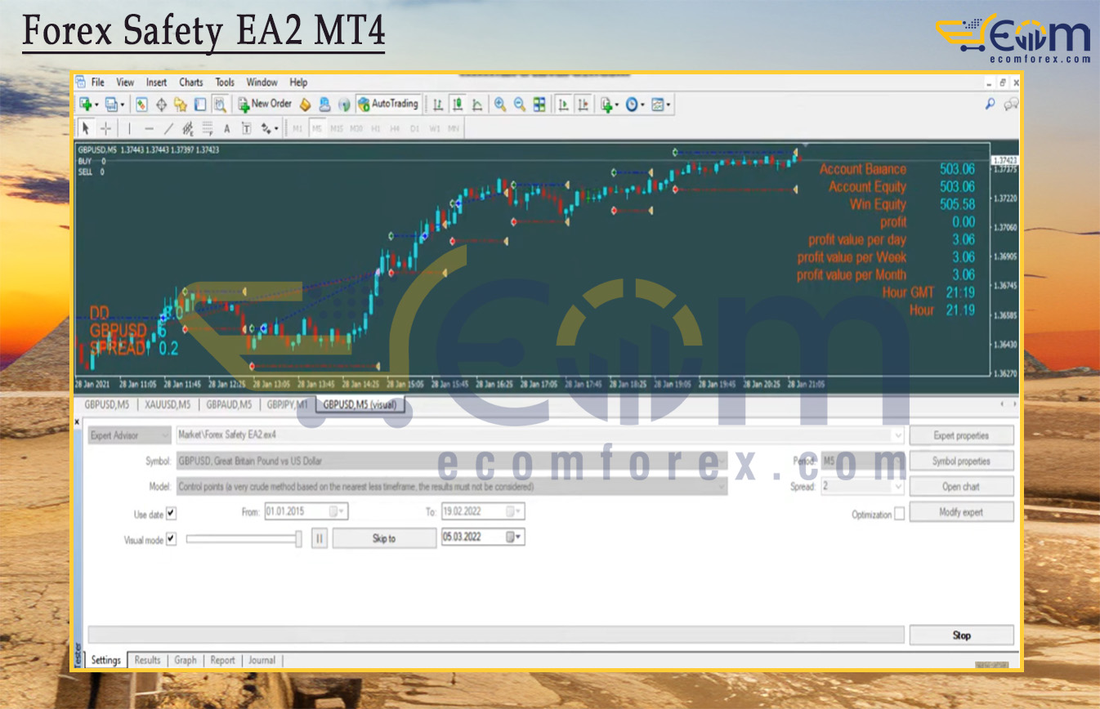
Task: Toggle the AutoTrading button
Action: point(388,104)
